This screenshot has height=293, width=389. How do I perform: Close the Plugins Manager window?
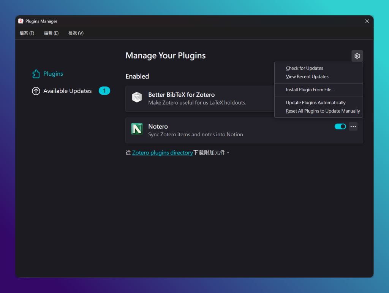pos(367,21)
